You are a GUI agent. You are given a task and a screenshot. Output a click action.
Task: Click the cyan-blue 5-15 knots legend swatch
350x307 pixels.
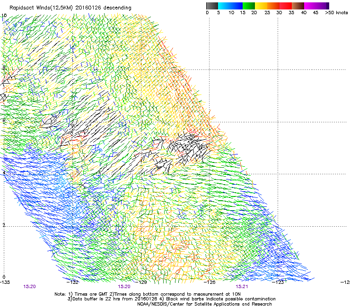230,6
